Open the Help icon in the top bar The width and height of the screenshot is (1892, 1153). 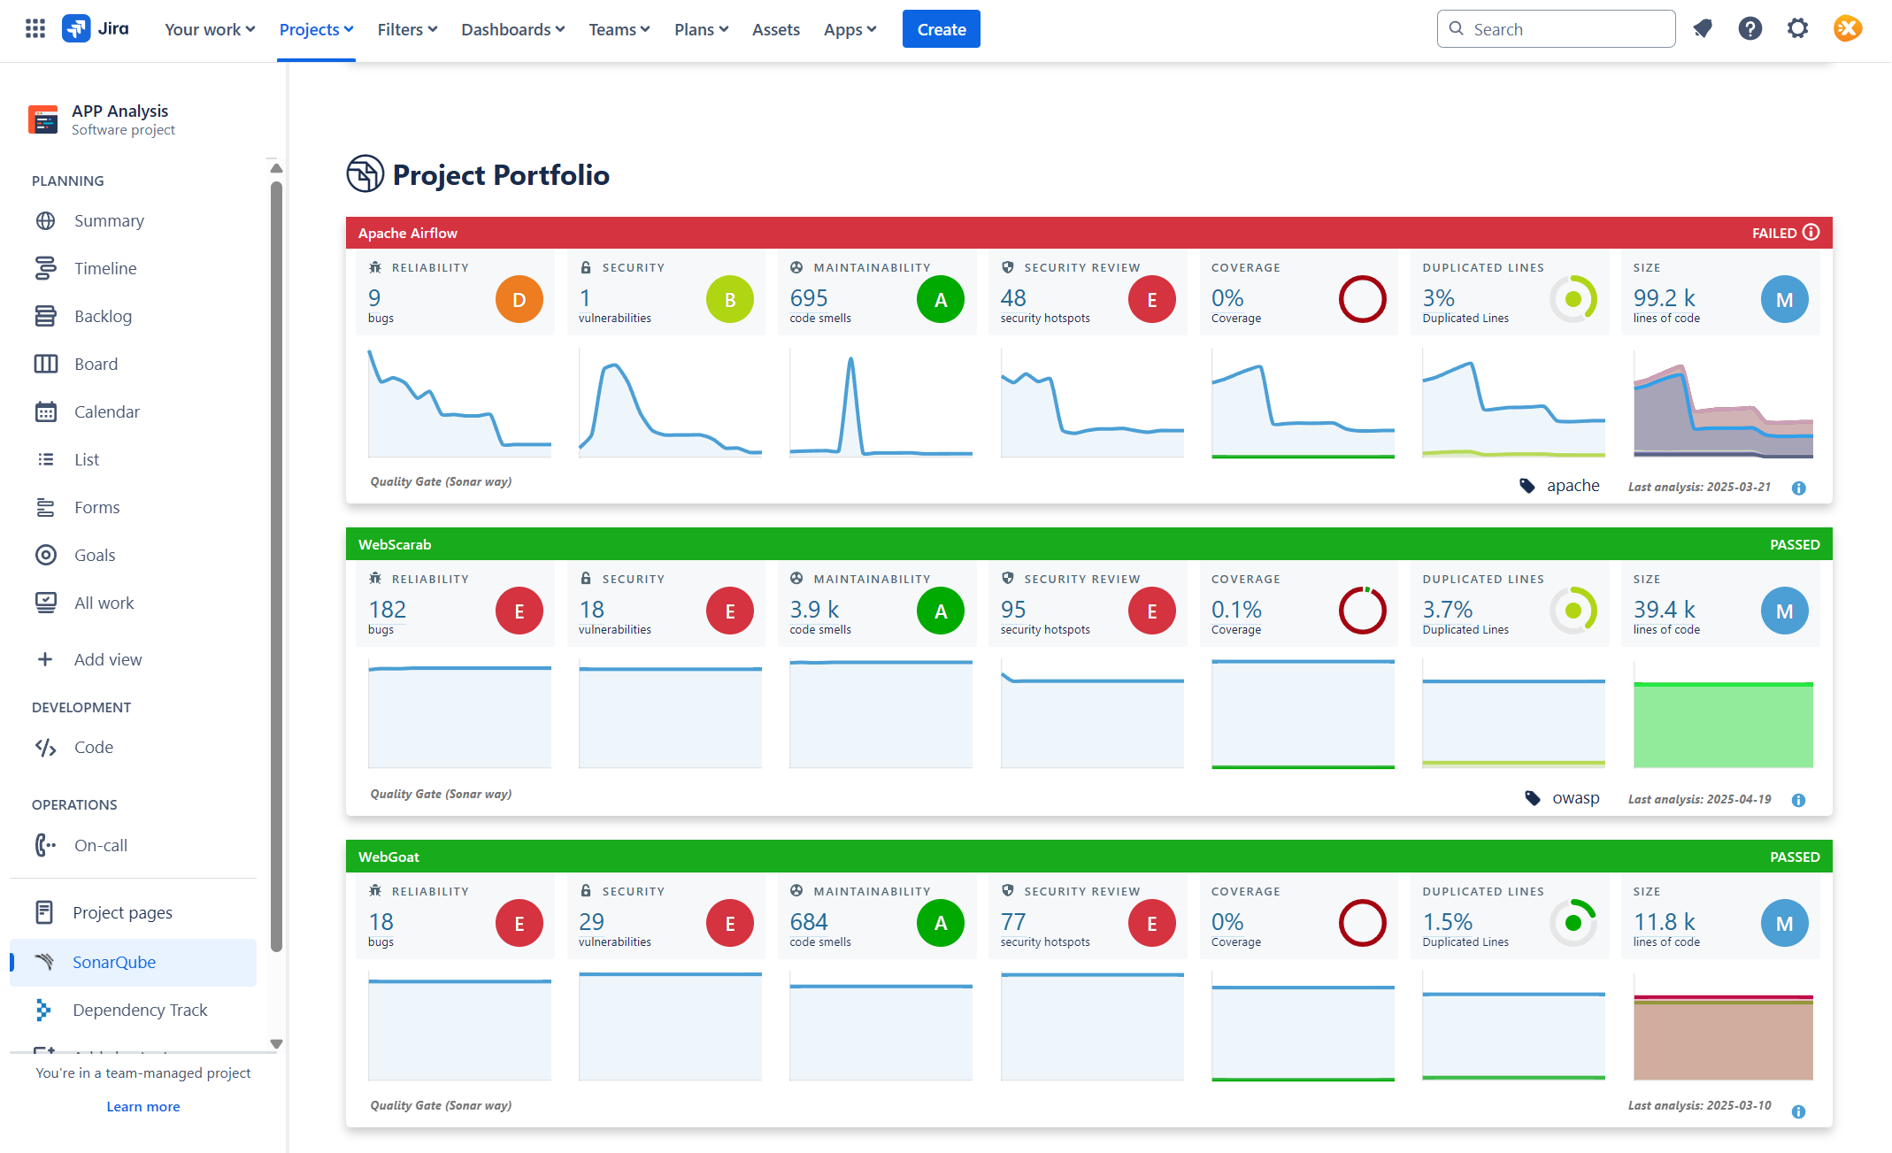[1750, 27]
